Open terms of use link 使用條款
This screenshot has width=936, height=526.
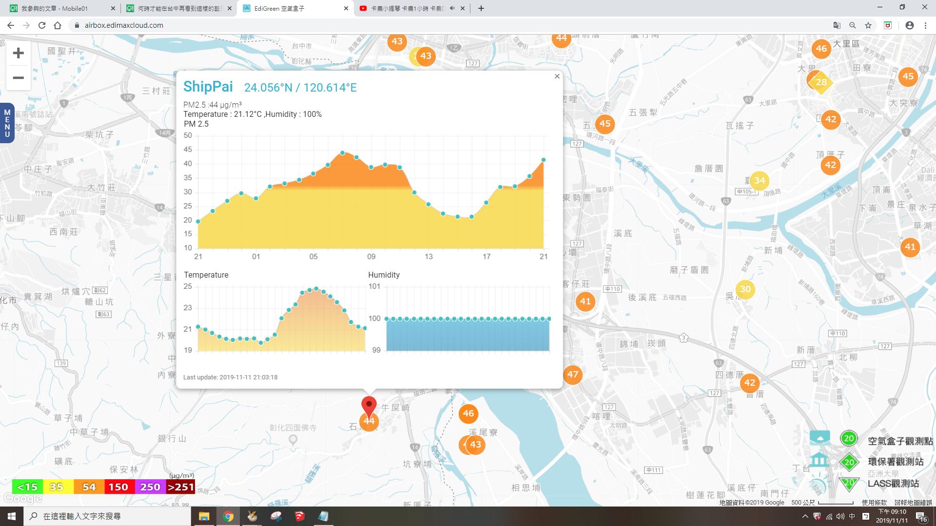[875, 503]
